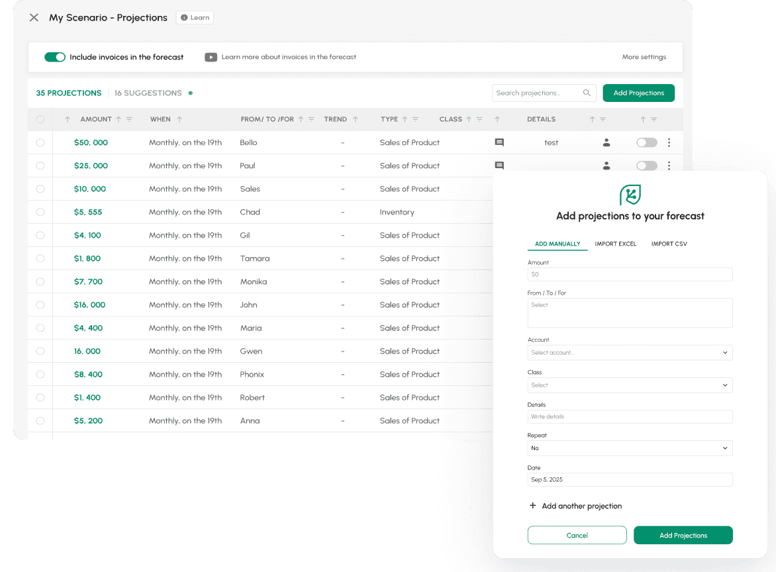Click the Learn button beside title

(195, 18)
